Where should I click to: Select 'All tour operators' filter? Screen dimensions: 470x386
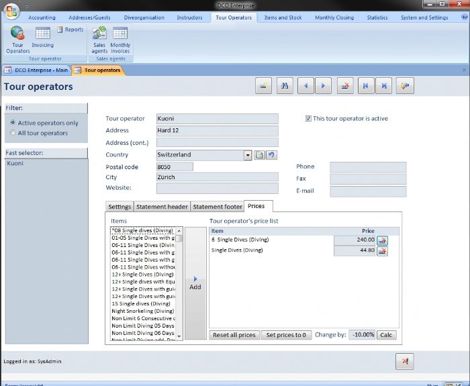(x=13, y=133)
